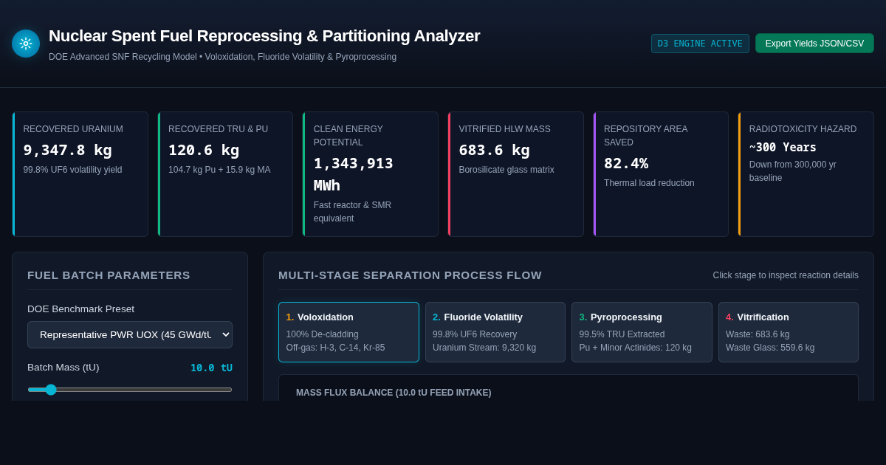Viewport: 886px width, 465px height.
Task: Click 'Click stage to inspect reaction details' hint
Action: [786, 275]
